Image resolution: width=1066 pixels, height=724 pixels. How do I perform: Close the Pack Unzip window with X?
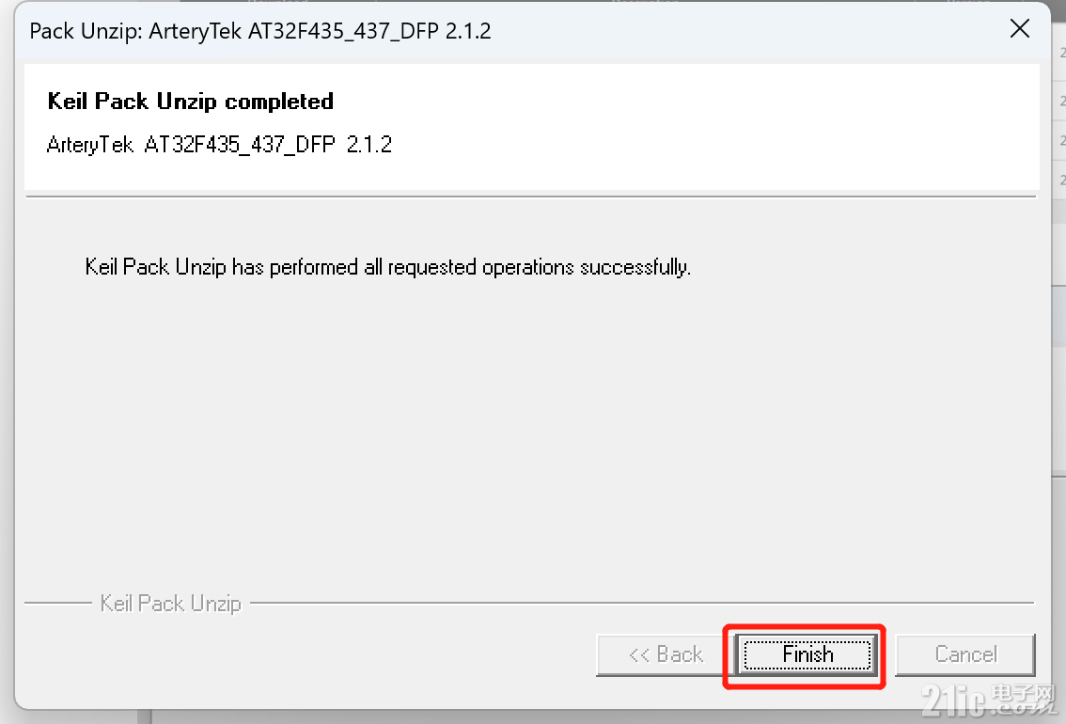pyautogui.click(x=1020, y=28)
